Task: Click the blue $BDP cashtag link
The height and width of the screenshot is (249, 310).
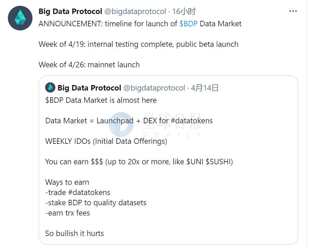Action: pyautogui.click(x=188, y=24)
